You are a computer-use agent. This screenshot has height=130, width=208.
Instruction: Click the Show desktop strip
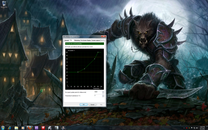207,128
